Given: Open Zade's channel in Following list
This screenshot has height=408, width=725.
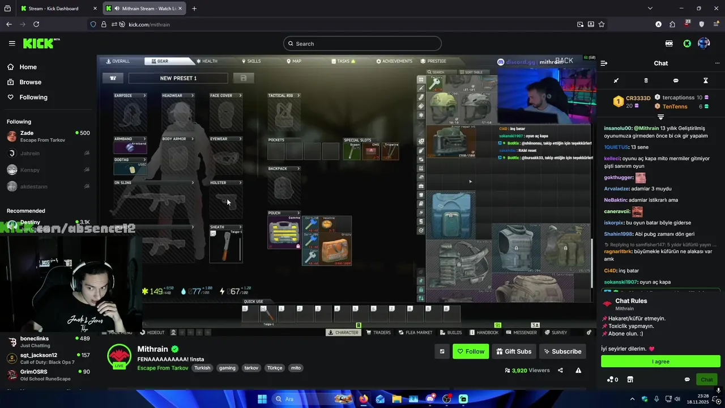Looking at the screenshot, I should point(48,136).
